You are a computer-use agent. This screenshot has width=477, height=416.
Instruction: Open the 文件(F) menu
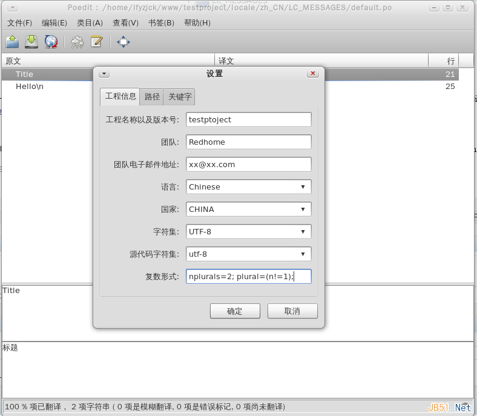19,23
